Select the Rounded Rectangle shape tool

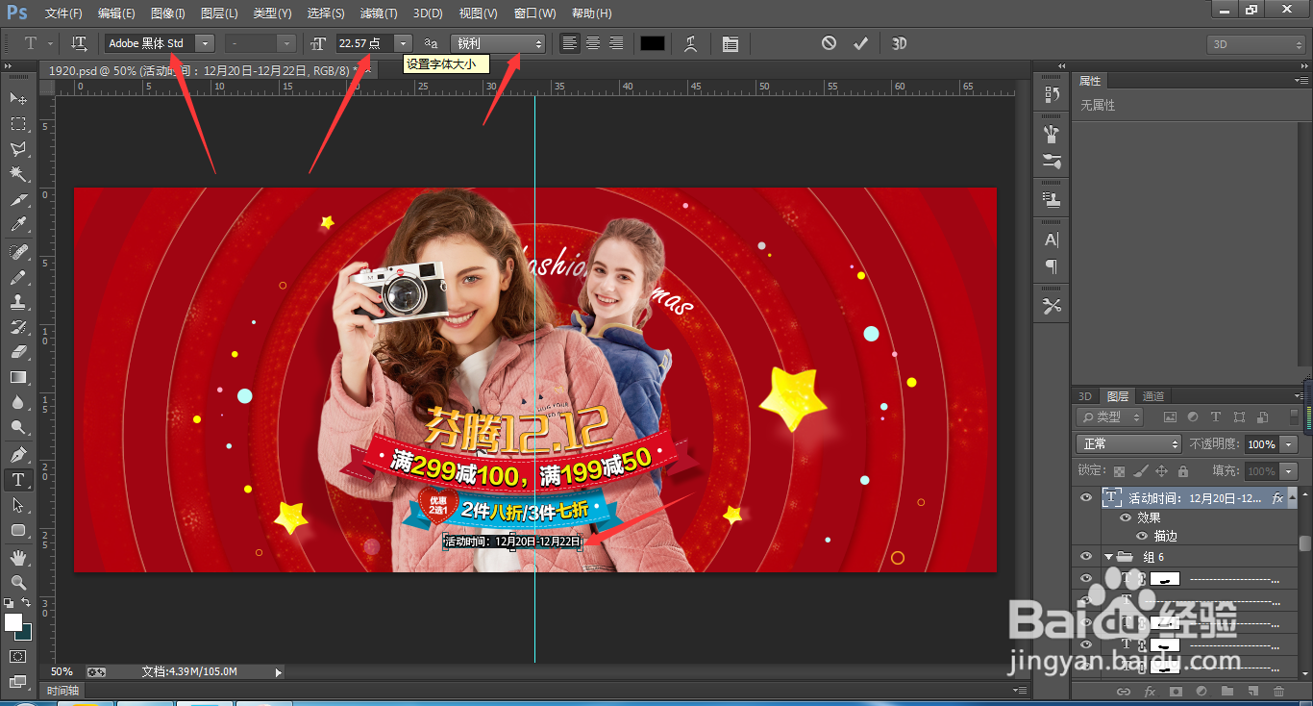coord(17,530)
